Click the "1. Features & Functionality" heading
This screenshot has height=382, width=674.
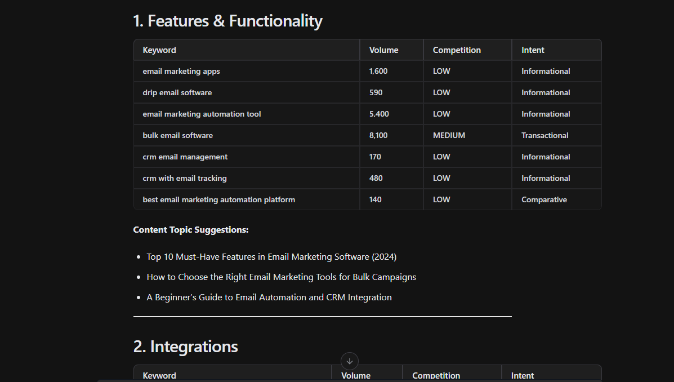pos(227,21)
